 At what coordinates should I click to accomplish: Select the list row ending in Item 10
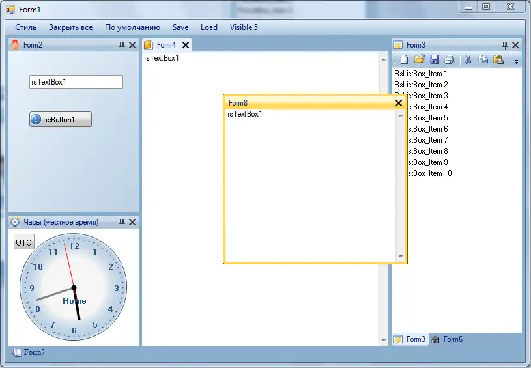[x=464, y=173]
